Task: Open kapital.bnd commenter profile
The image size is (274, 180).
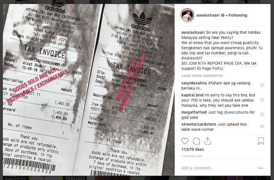Action: (x=192, y=95)
